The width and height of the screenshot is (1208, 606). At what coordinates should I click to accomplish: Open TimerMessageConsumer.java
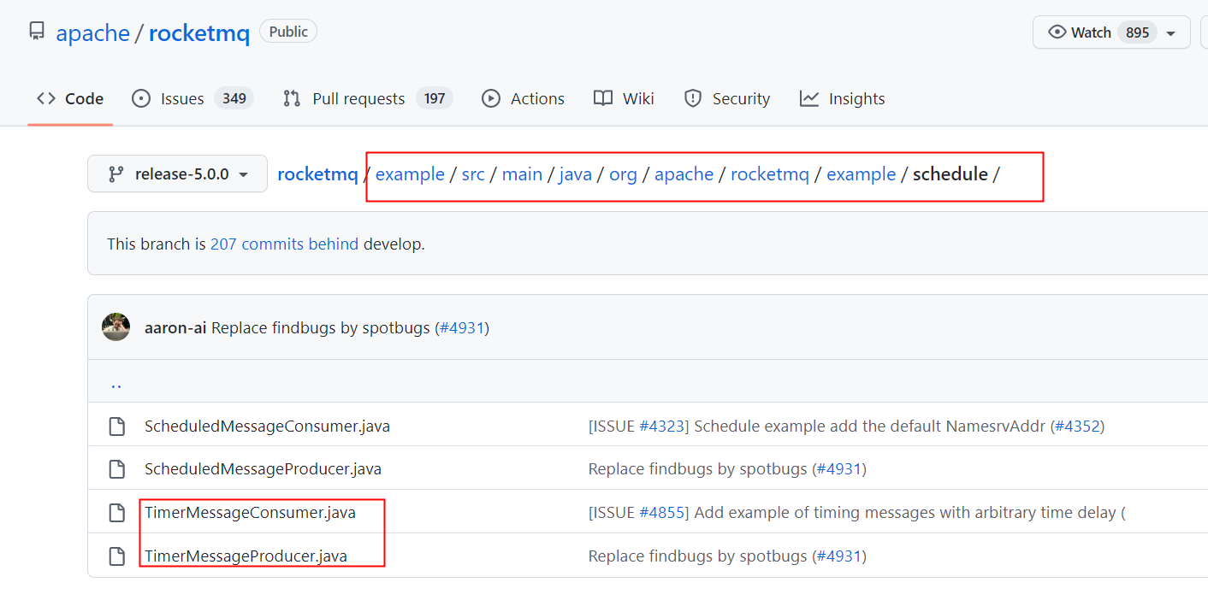coord(250,512)
